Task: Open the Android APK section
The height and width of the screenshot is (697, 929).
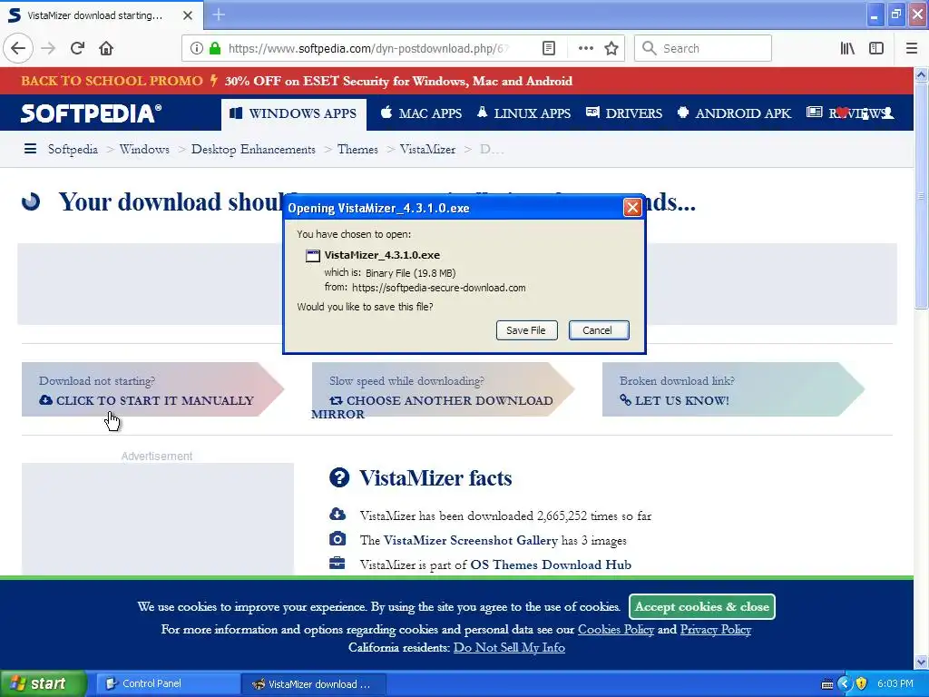Action: click(x=734, y=113)
